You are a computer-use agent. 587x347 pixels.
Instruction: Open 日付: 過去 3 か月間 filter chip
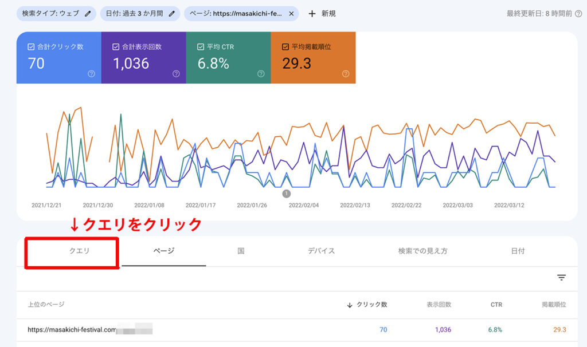point(140,14)
